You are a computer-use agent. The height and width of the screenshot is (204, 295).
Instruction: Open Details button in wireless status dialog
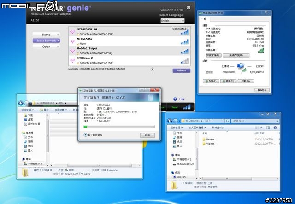tap(213, 55)
